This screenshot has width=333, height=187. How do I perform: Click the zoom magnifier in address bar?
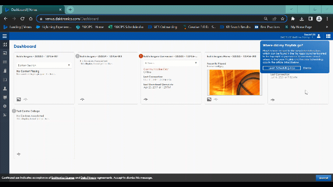click(x=266, y=19)
